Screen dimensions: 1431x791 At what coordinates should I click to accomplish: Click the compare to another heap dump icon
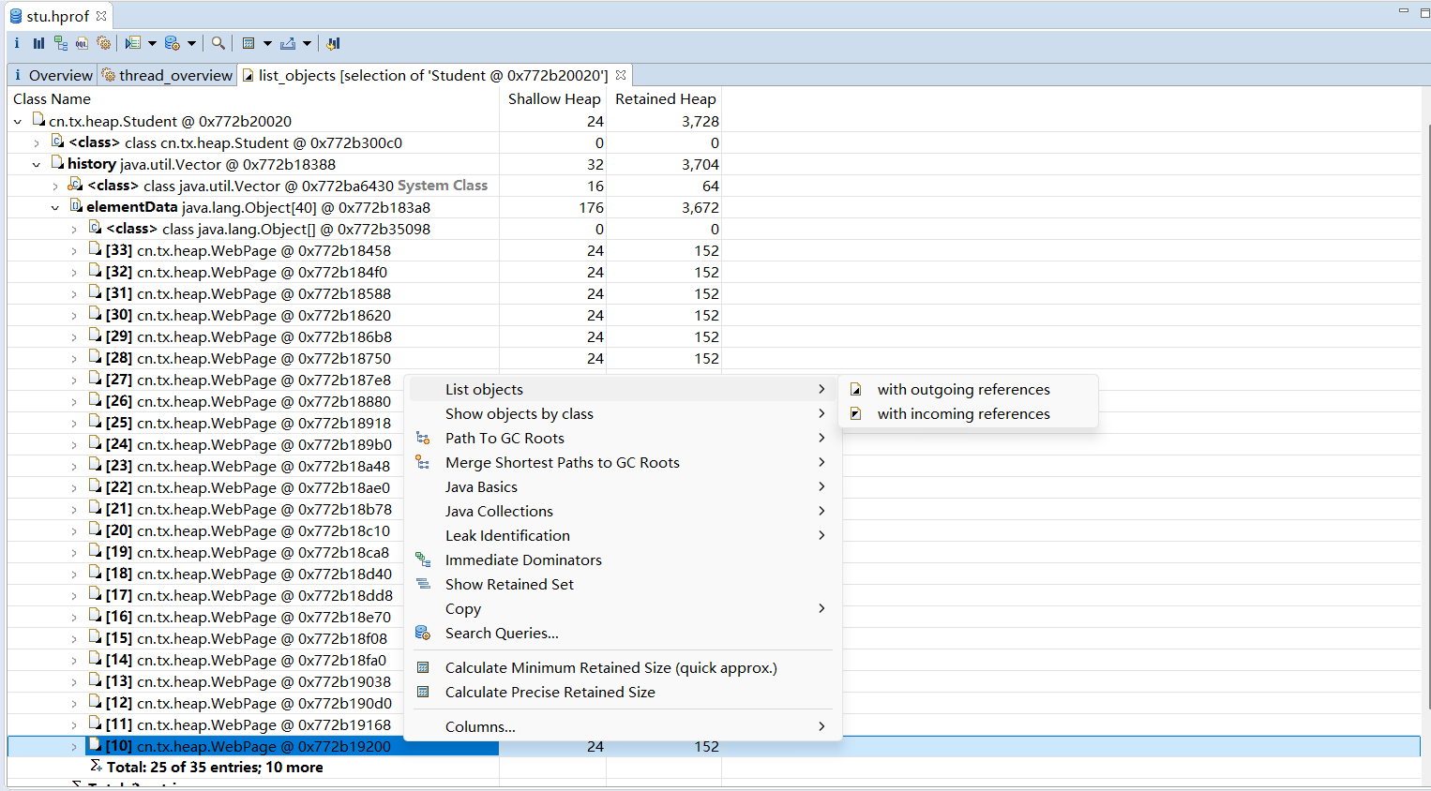333,43
